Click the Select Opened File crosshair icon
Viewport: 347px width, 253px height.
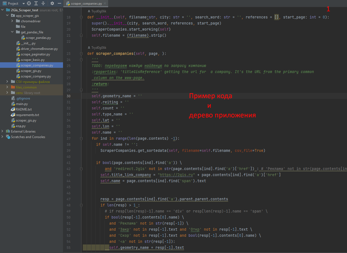[29, 4]
